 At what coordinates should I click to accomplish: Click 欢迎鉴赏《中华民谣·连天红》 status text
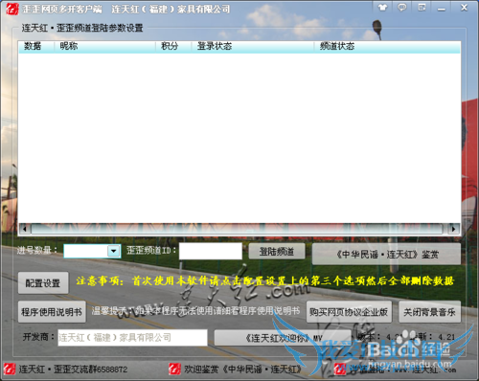[242, 370]
